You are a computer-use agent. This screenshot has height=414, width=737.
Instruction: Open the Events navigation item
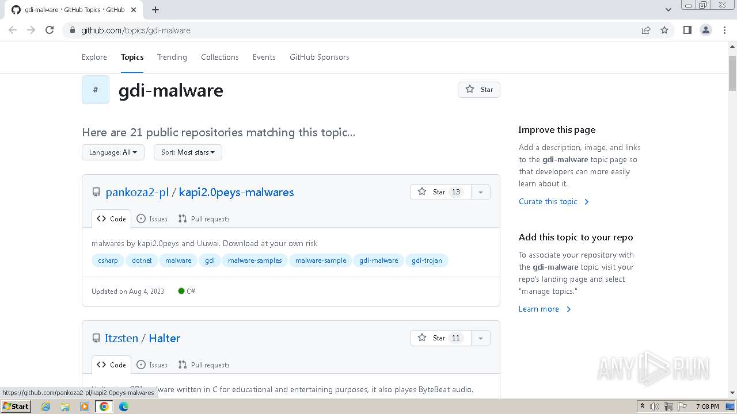click(x=264, y=57)
